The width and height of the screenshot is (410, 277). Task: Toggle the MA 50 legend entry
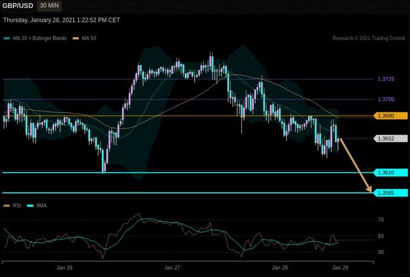(84, 38)
